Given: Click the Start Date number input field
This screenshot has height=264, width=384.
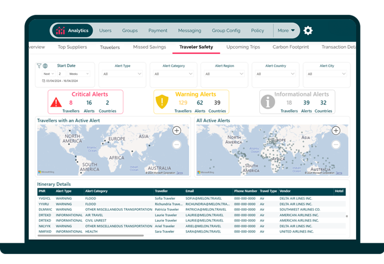Looking at the screenshot, I should coord(62,74).
